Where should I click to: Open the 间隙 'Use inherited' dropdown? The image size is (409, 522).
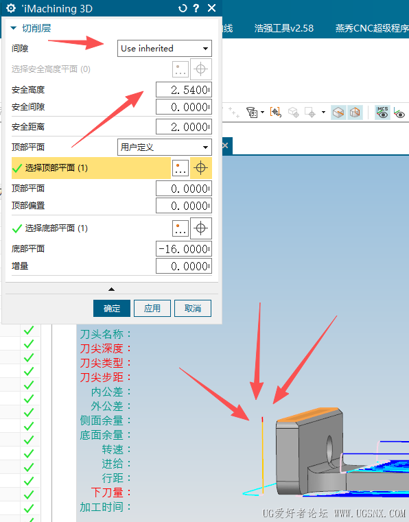pyautogui.click(x=165, y=49)
